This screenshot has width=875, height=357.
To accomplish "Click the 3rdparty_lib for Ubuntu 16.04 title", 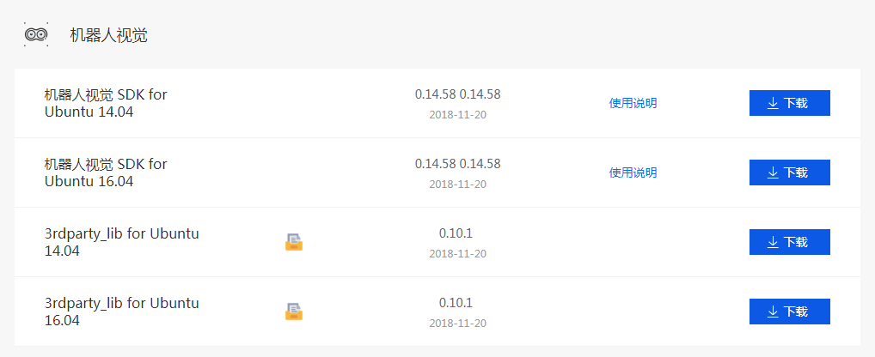I will click(122, 312).
